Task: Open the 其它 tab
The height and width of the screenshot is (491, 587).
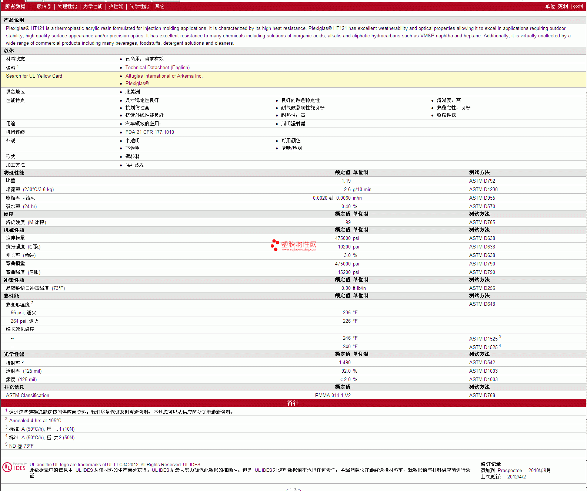Action: [160, 7]
